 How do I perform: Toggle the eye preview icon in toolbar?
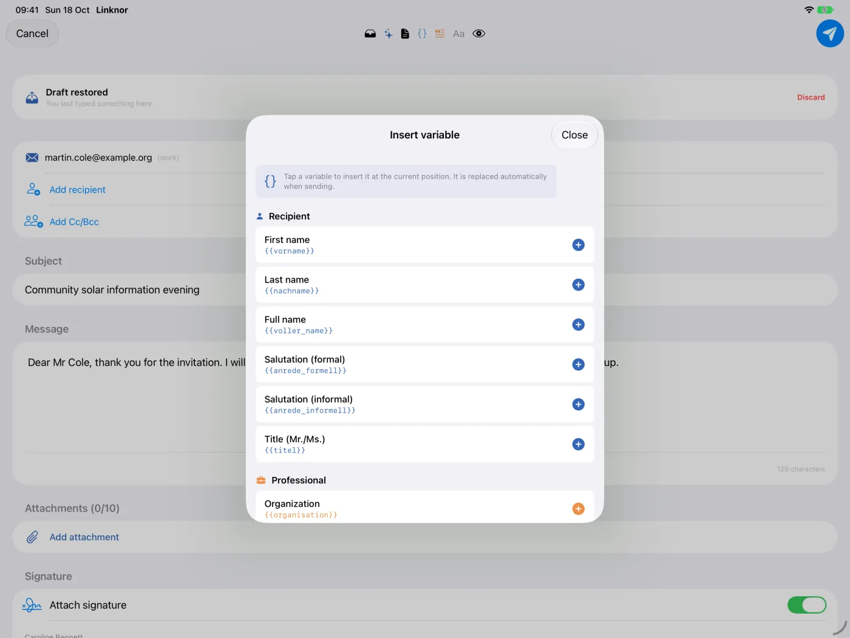[x=479, y=34]
